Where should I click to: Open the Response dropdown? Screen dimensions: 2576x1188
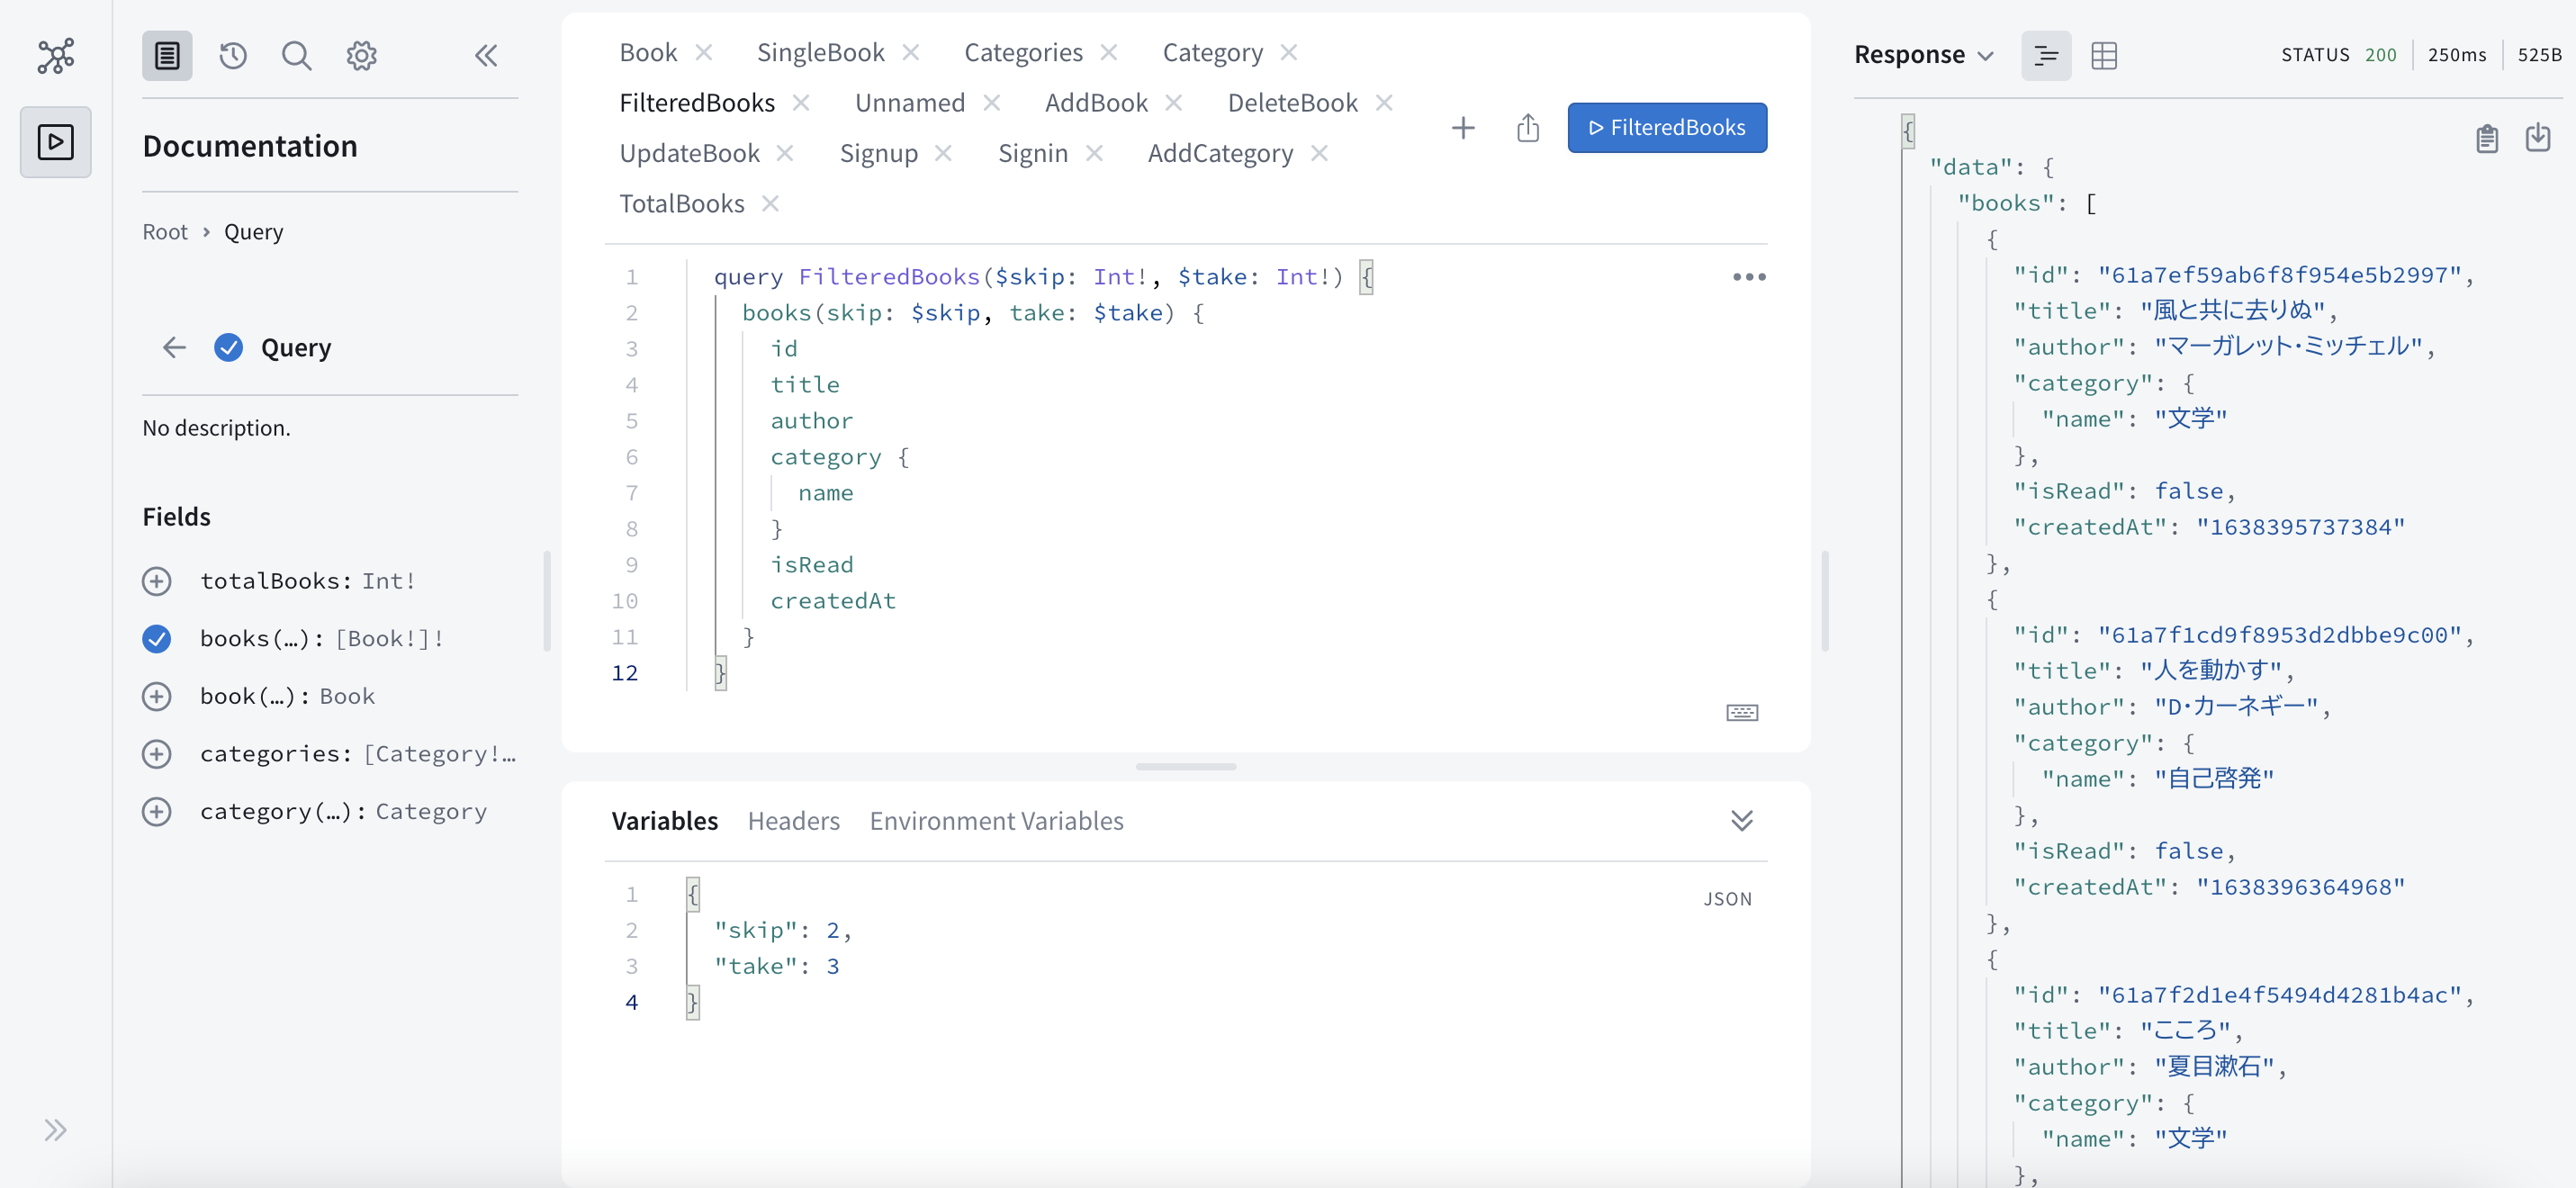tap(1924, 55)
